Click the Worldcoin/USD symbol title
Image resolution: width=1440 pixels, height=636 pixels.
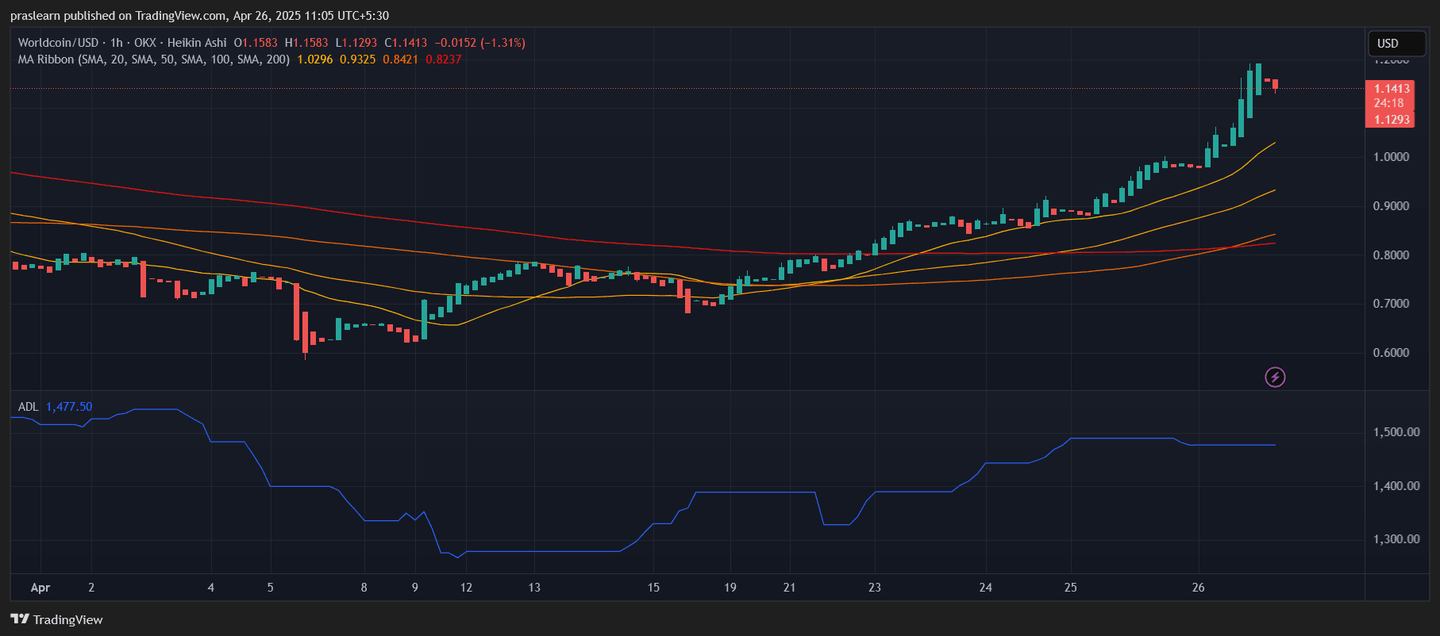[x=58, y=43]
